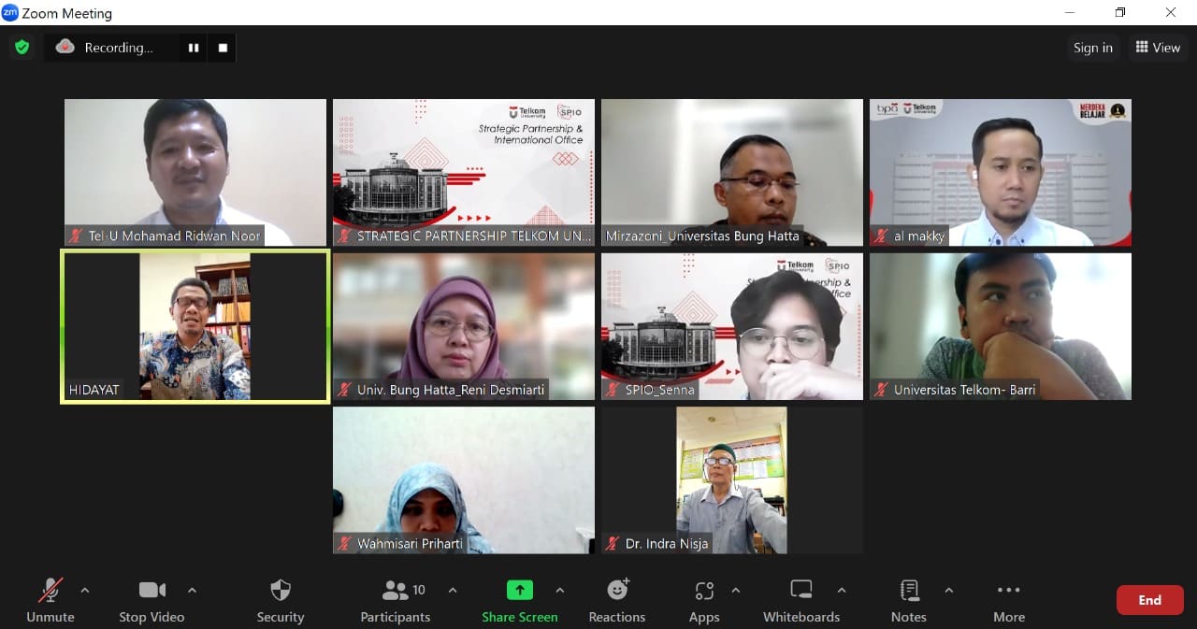Stop the recording with the square button
The width and height of the screenshot is (1197, 629).
click(223, 48)
